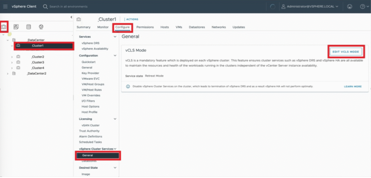Open the Trust Authority page
The image size is (371, 178).
(89, 131)
